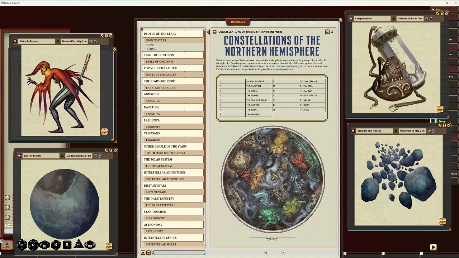Collapse the reference table of contents sidebar
The width and height of the screenshot is (459, 258).
coord(208,32)
